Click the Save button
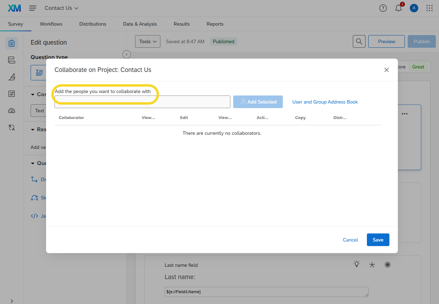This screenshot has width=439, height=304. coord(378,240)
